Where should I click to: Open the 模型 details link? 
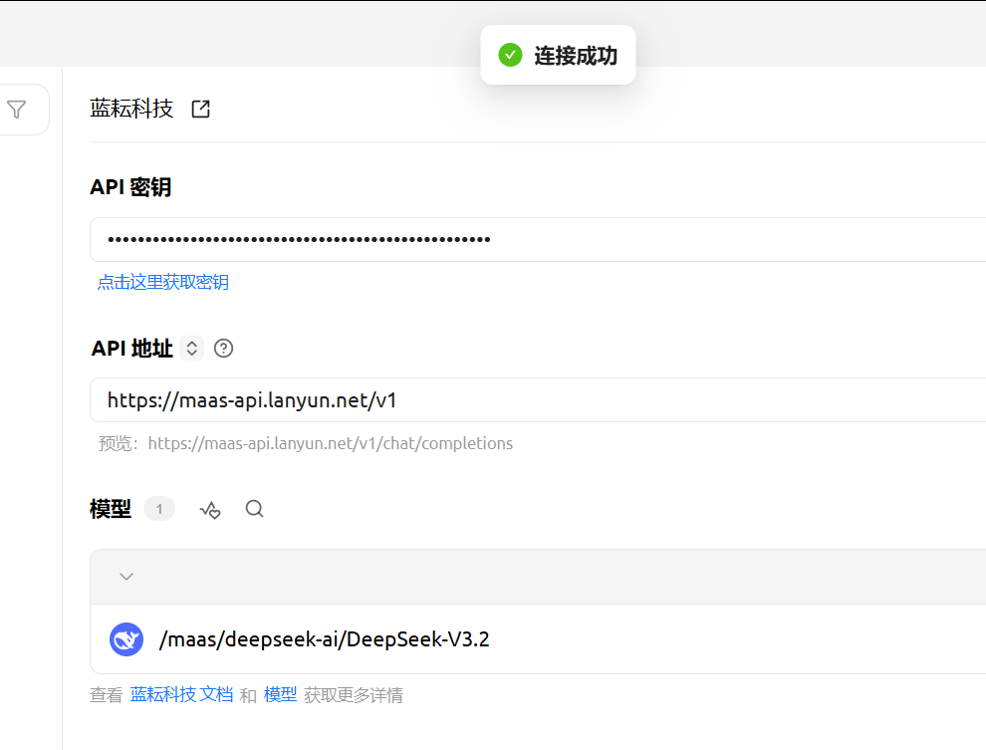281,694
